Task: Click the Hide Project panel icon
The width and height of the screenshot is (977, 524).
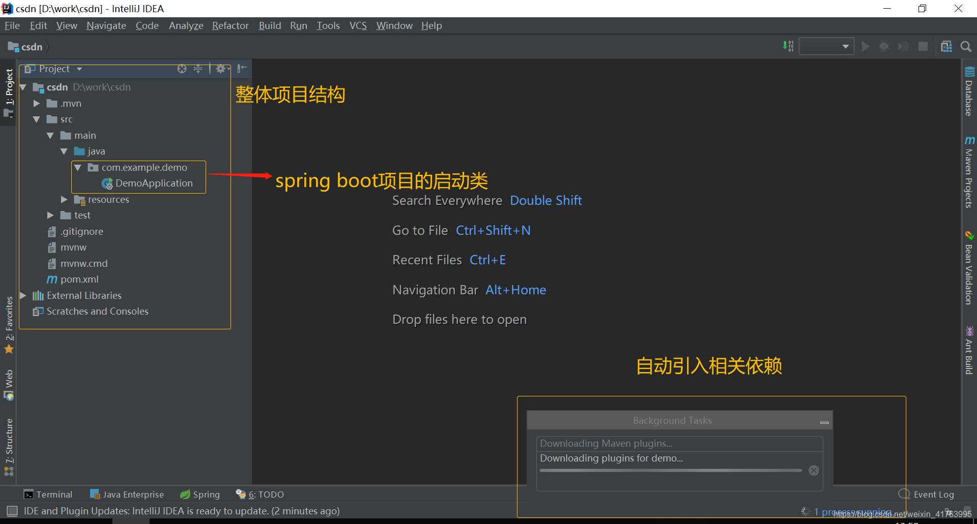Action: pos(242,69)
